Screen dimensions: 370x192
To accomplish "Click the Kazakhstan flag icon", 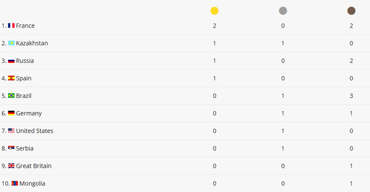I will coord(11,43).
